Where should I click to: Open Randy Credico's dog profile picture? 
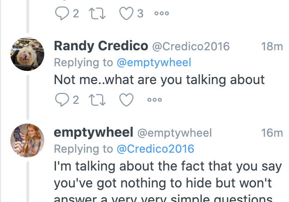pyautogui.click(x=27, y=54)
